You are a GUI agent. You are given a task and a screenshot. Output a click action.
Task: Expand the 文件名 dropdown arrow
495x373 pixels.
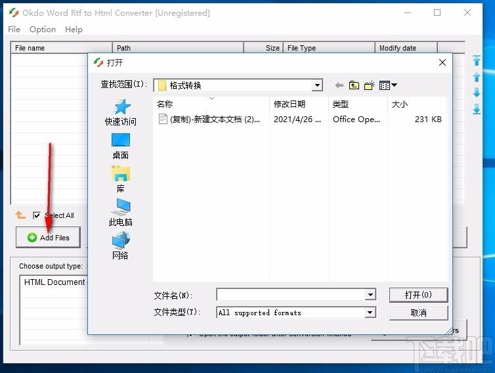tap(370, 295)
